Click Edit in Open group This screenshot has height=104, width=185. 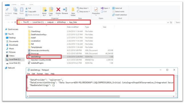tap(104, 12)
